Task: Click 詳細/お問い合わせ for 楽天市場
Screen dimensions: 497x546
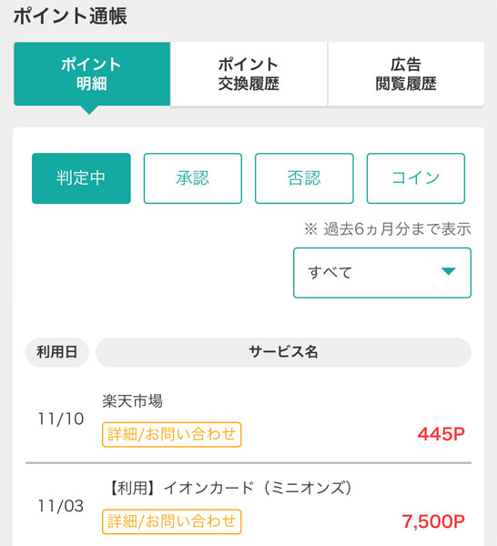Action: click(172, 435)
